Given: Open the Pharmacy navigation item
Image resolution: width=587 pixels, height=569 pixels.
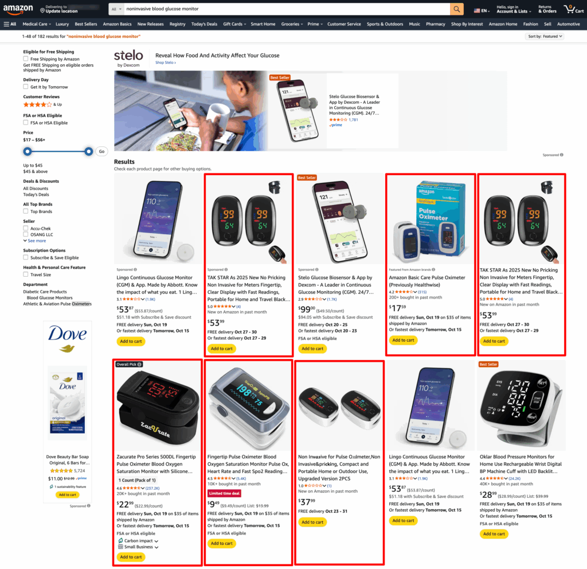Looking at the screenshot, I should pos(436,24).
